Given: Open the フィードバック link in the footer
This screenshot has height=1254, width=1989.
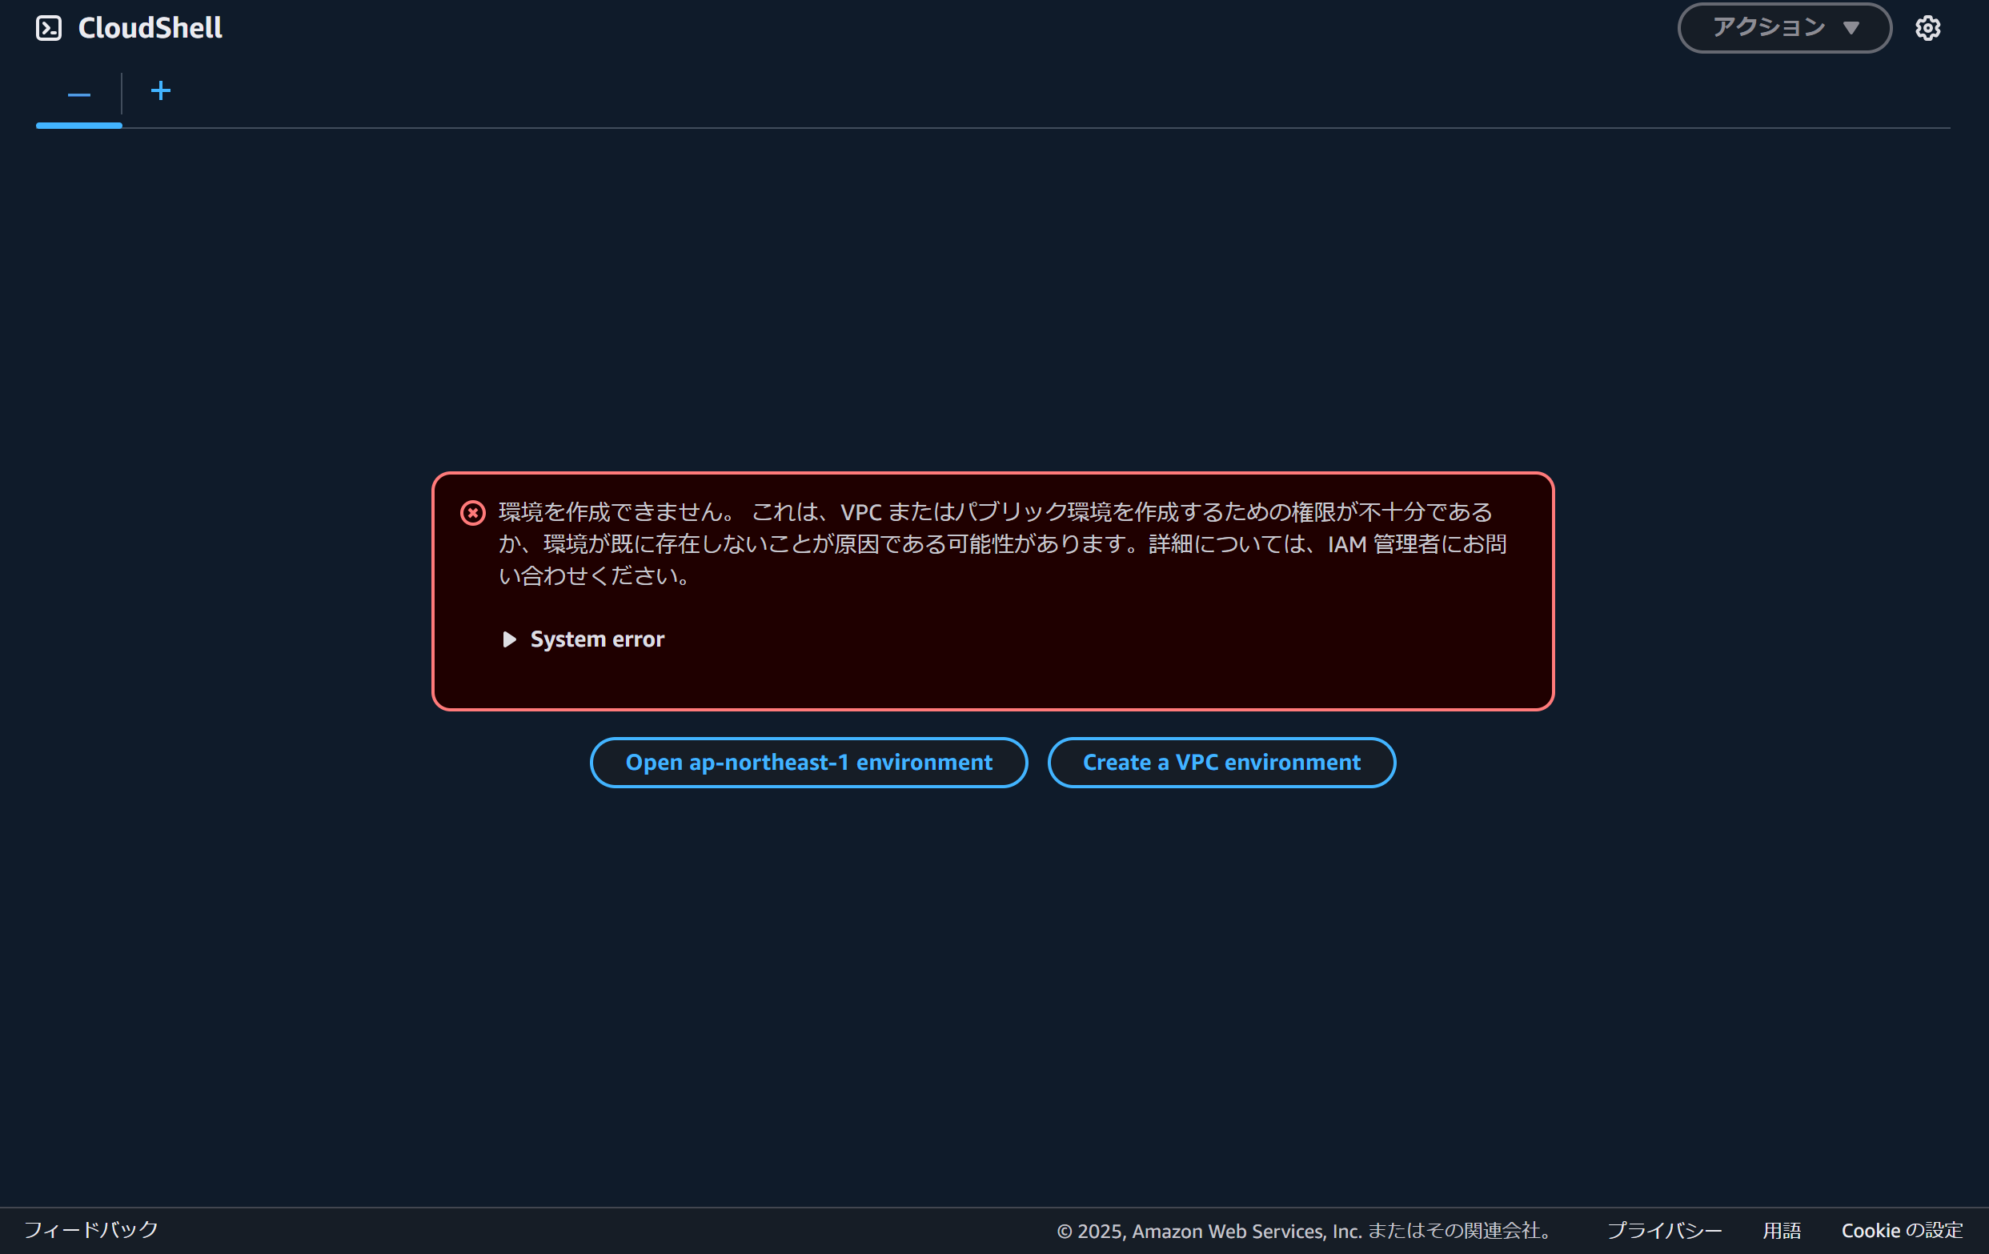Looking at the screenshot, I should [x=91, y=1230].
